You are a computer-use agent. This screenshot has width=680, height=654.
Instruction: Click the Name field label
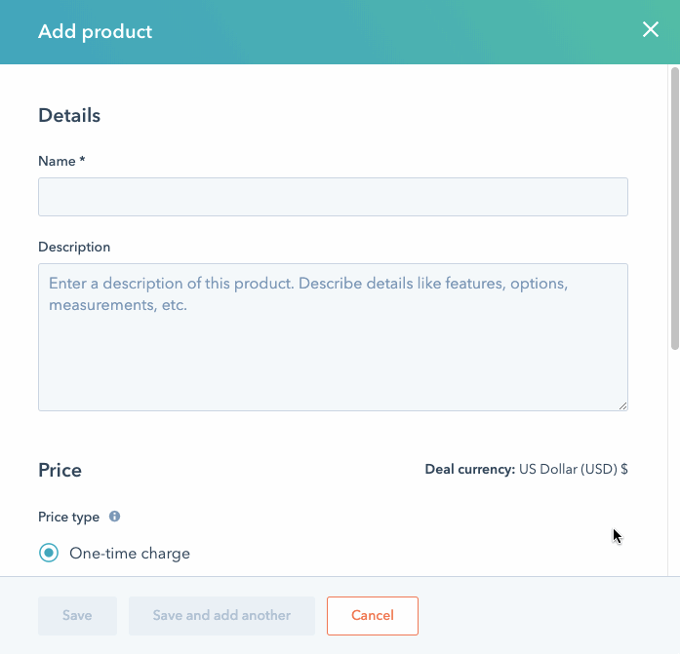tap(61, 161)
